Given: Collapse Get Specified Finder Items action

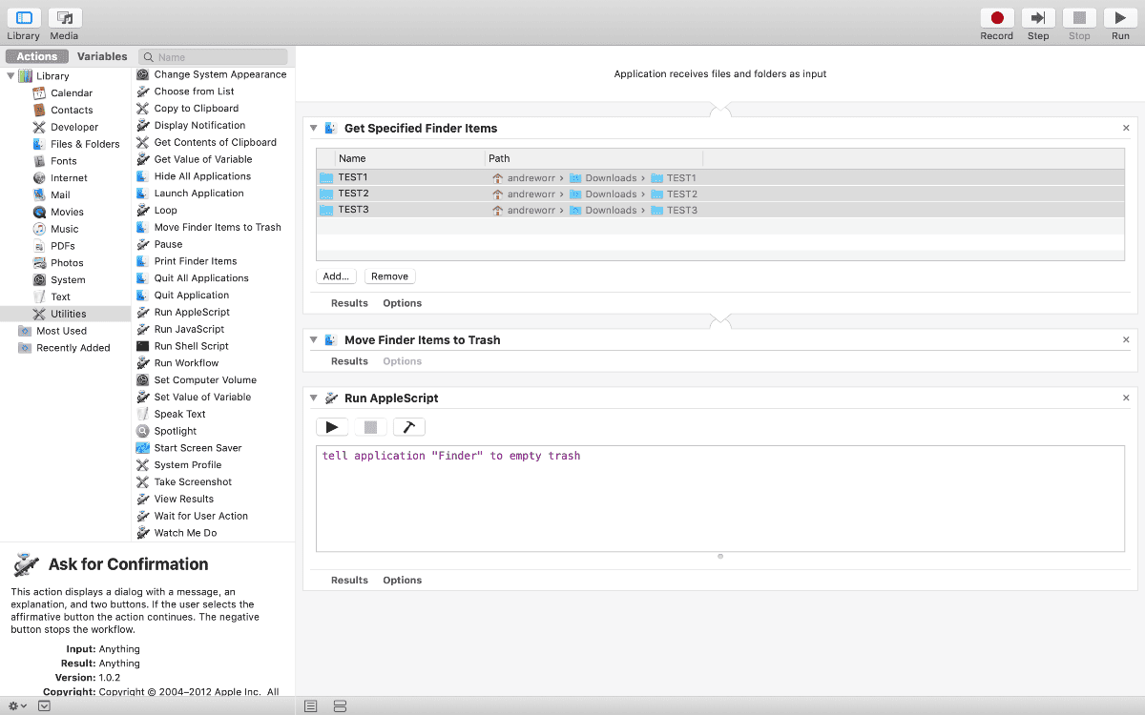Looking at the screenshot, I should [313, 128].
